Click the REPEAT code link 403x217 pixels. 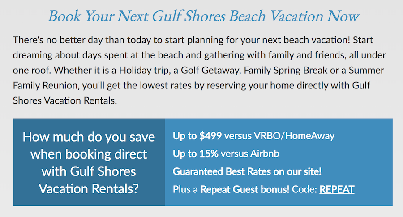tap(337, 189)
